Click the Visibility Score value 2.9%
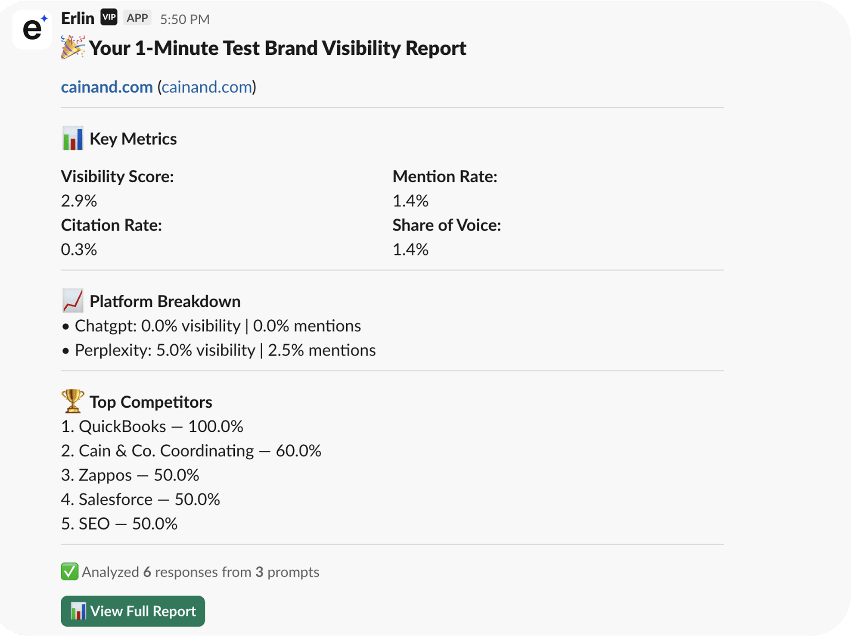 (79, 201)
